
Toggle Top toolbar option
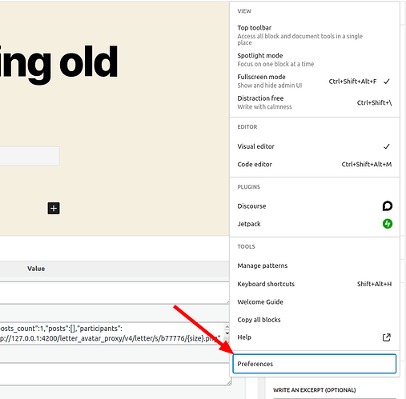[315, 35]
